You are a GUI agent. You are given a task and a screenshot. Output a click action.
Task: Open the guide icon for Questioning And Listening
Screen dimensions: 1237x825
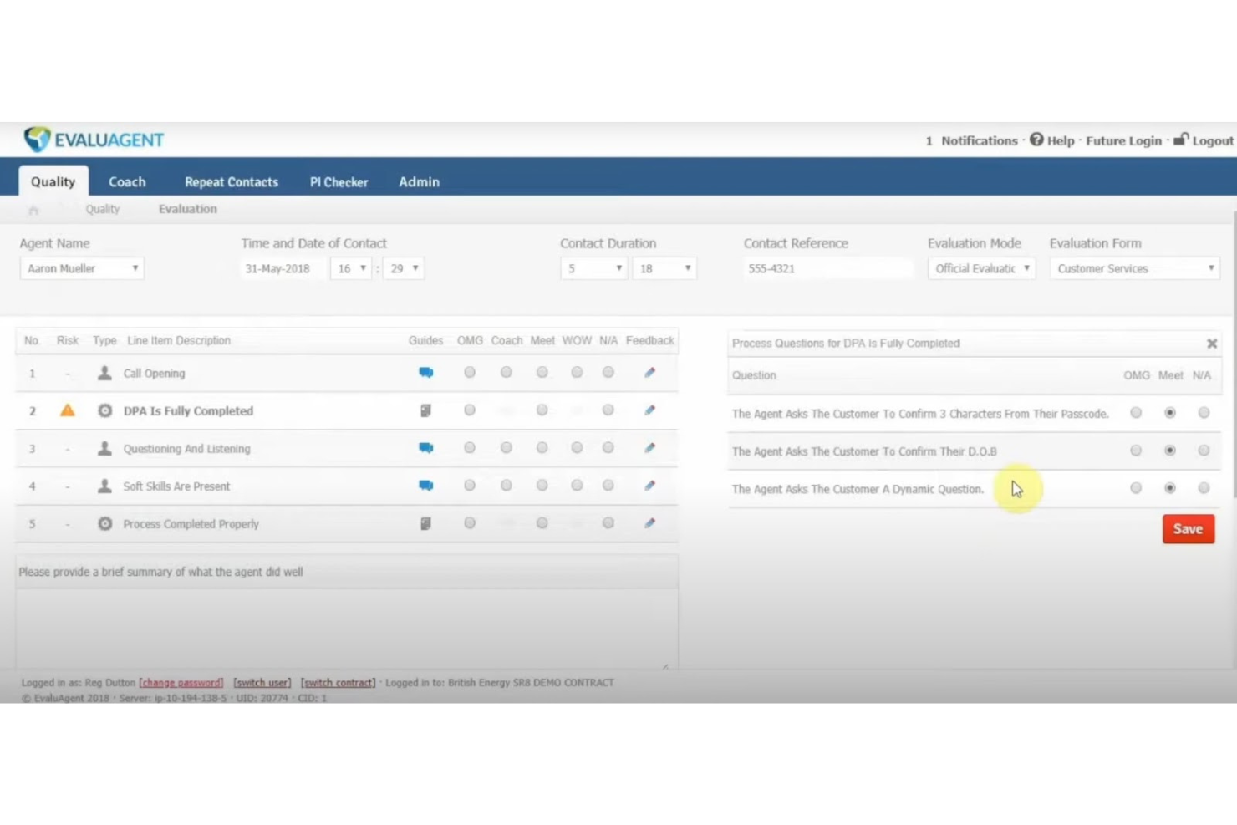426,447
